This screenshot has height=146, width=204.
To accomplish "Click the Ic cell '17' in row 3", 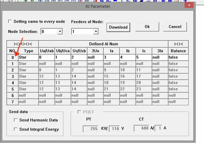I will [144, 76].
